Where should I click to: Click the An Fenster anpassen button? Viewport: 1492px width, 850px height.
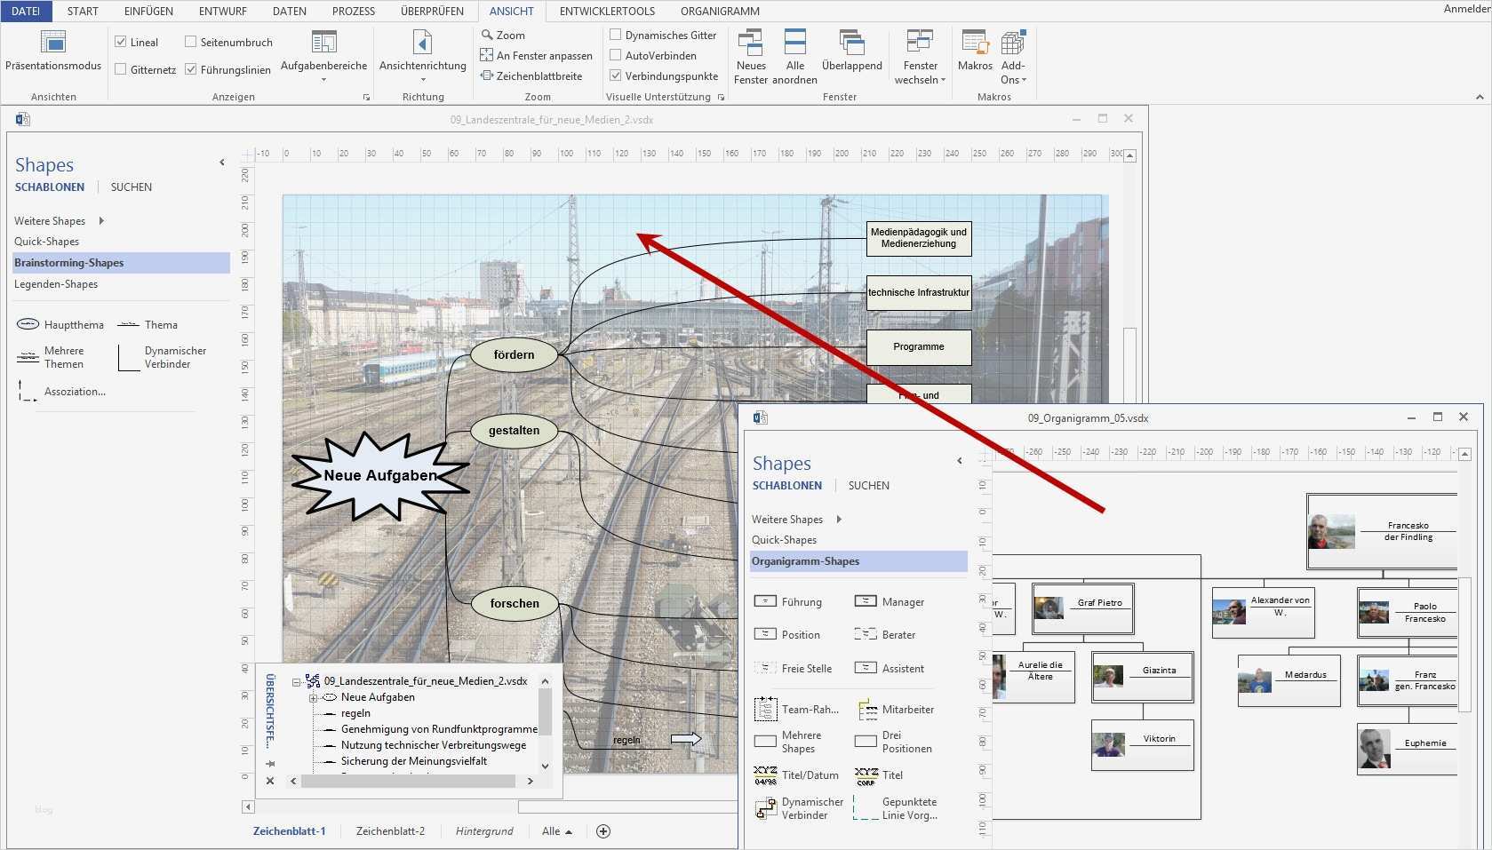pyautogui.click(x=537, y=55)
